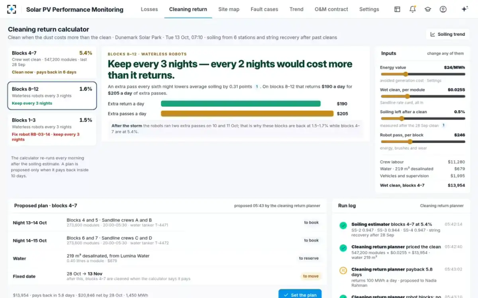The width and height of the screenshot is (478, 298).
Task: Click 'Night 13–14 Oct' row label
Action: [x=30, y=223]
